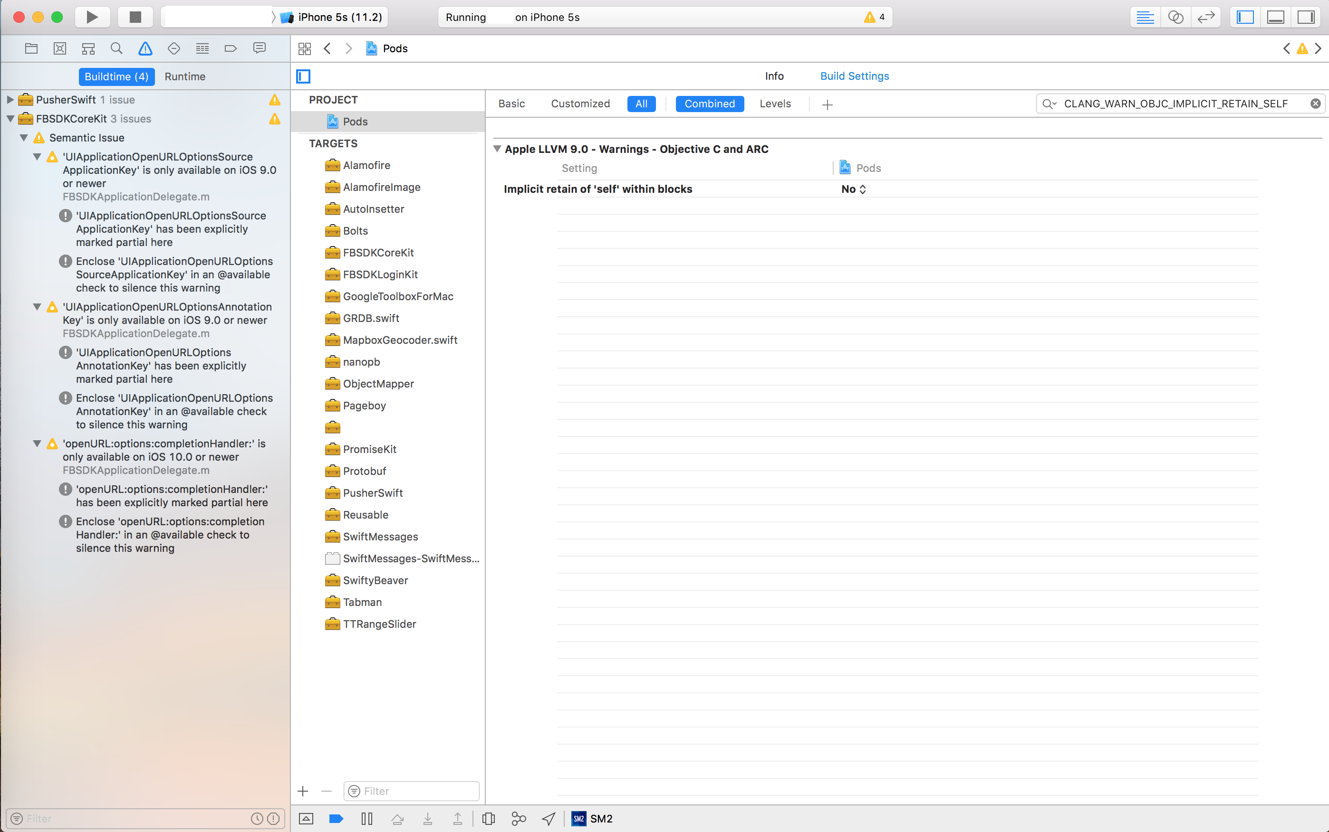
Task: Select the Pods project in navigator
Action: [x=355, y=121]
